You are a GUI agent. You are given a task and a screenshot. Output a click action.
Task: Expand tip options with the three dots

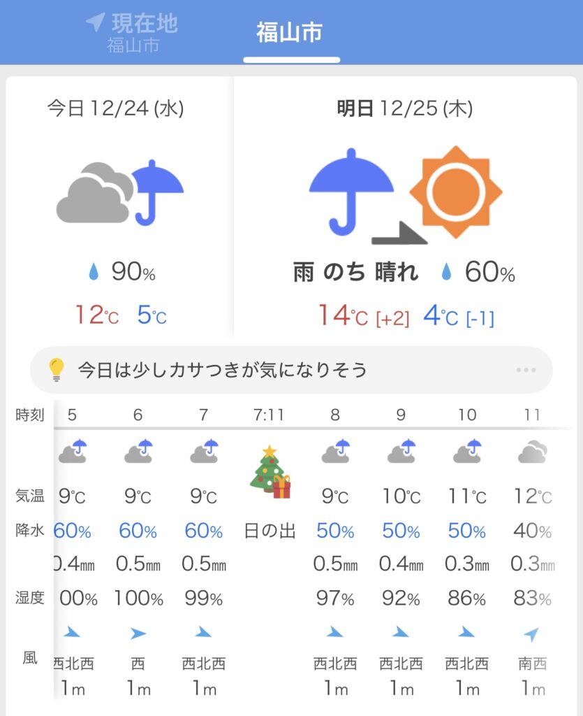point(525,370)
